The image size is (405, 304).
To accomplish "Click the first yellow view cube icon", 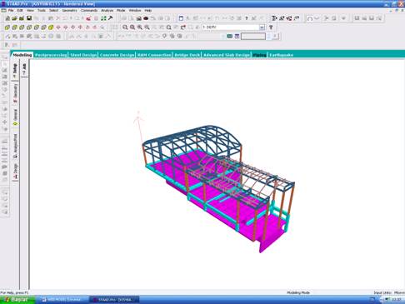I will coord(7,27).
